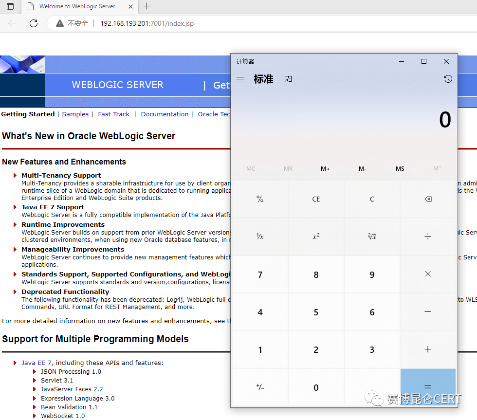This screenshot has height=420, width=477.
Task: Click the WebSocket 1.0 list item
Action: [x=63, y=416]
